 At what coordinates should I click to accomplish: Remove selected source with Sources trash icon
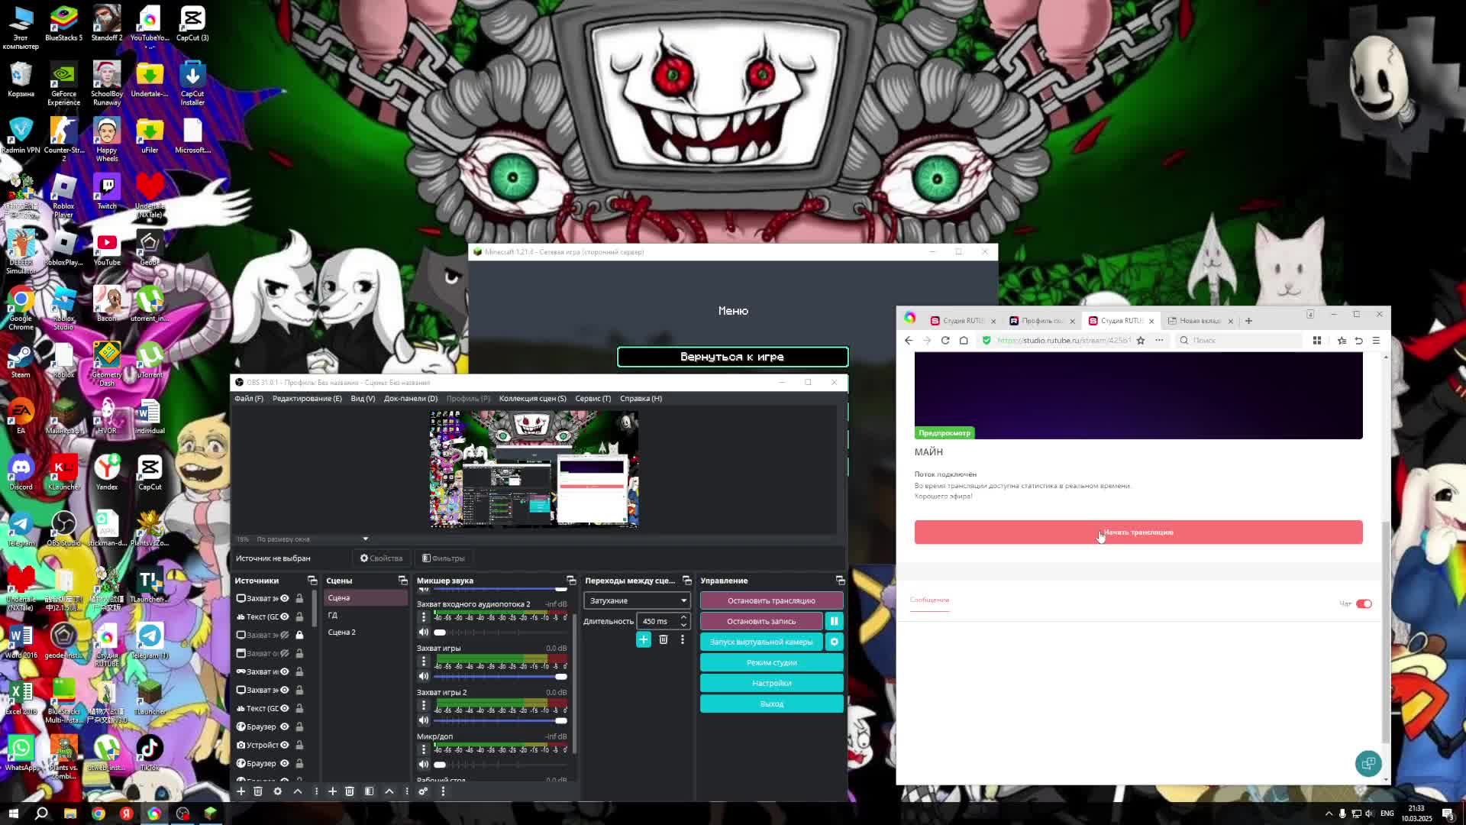pos(258,791)
